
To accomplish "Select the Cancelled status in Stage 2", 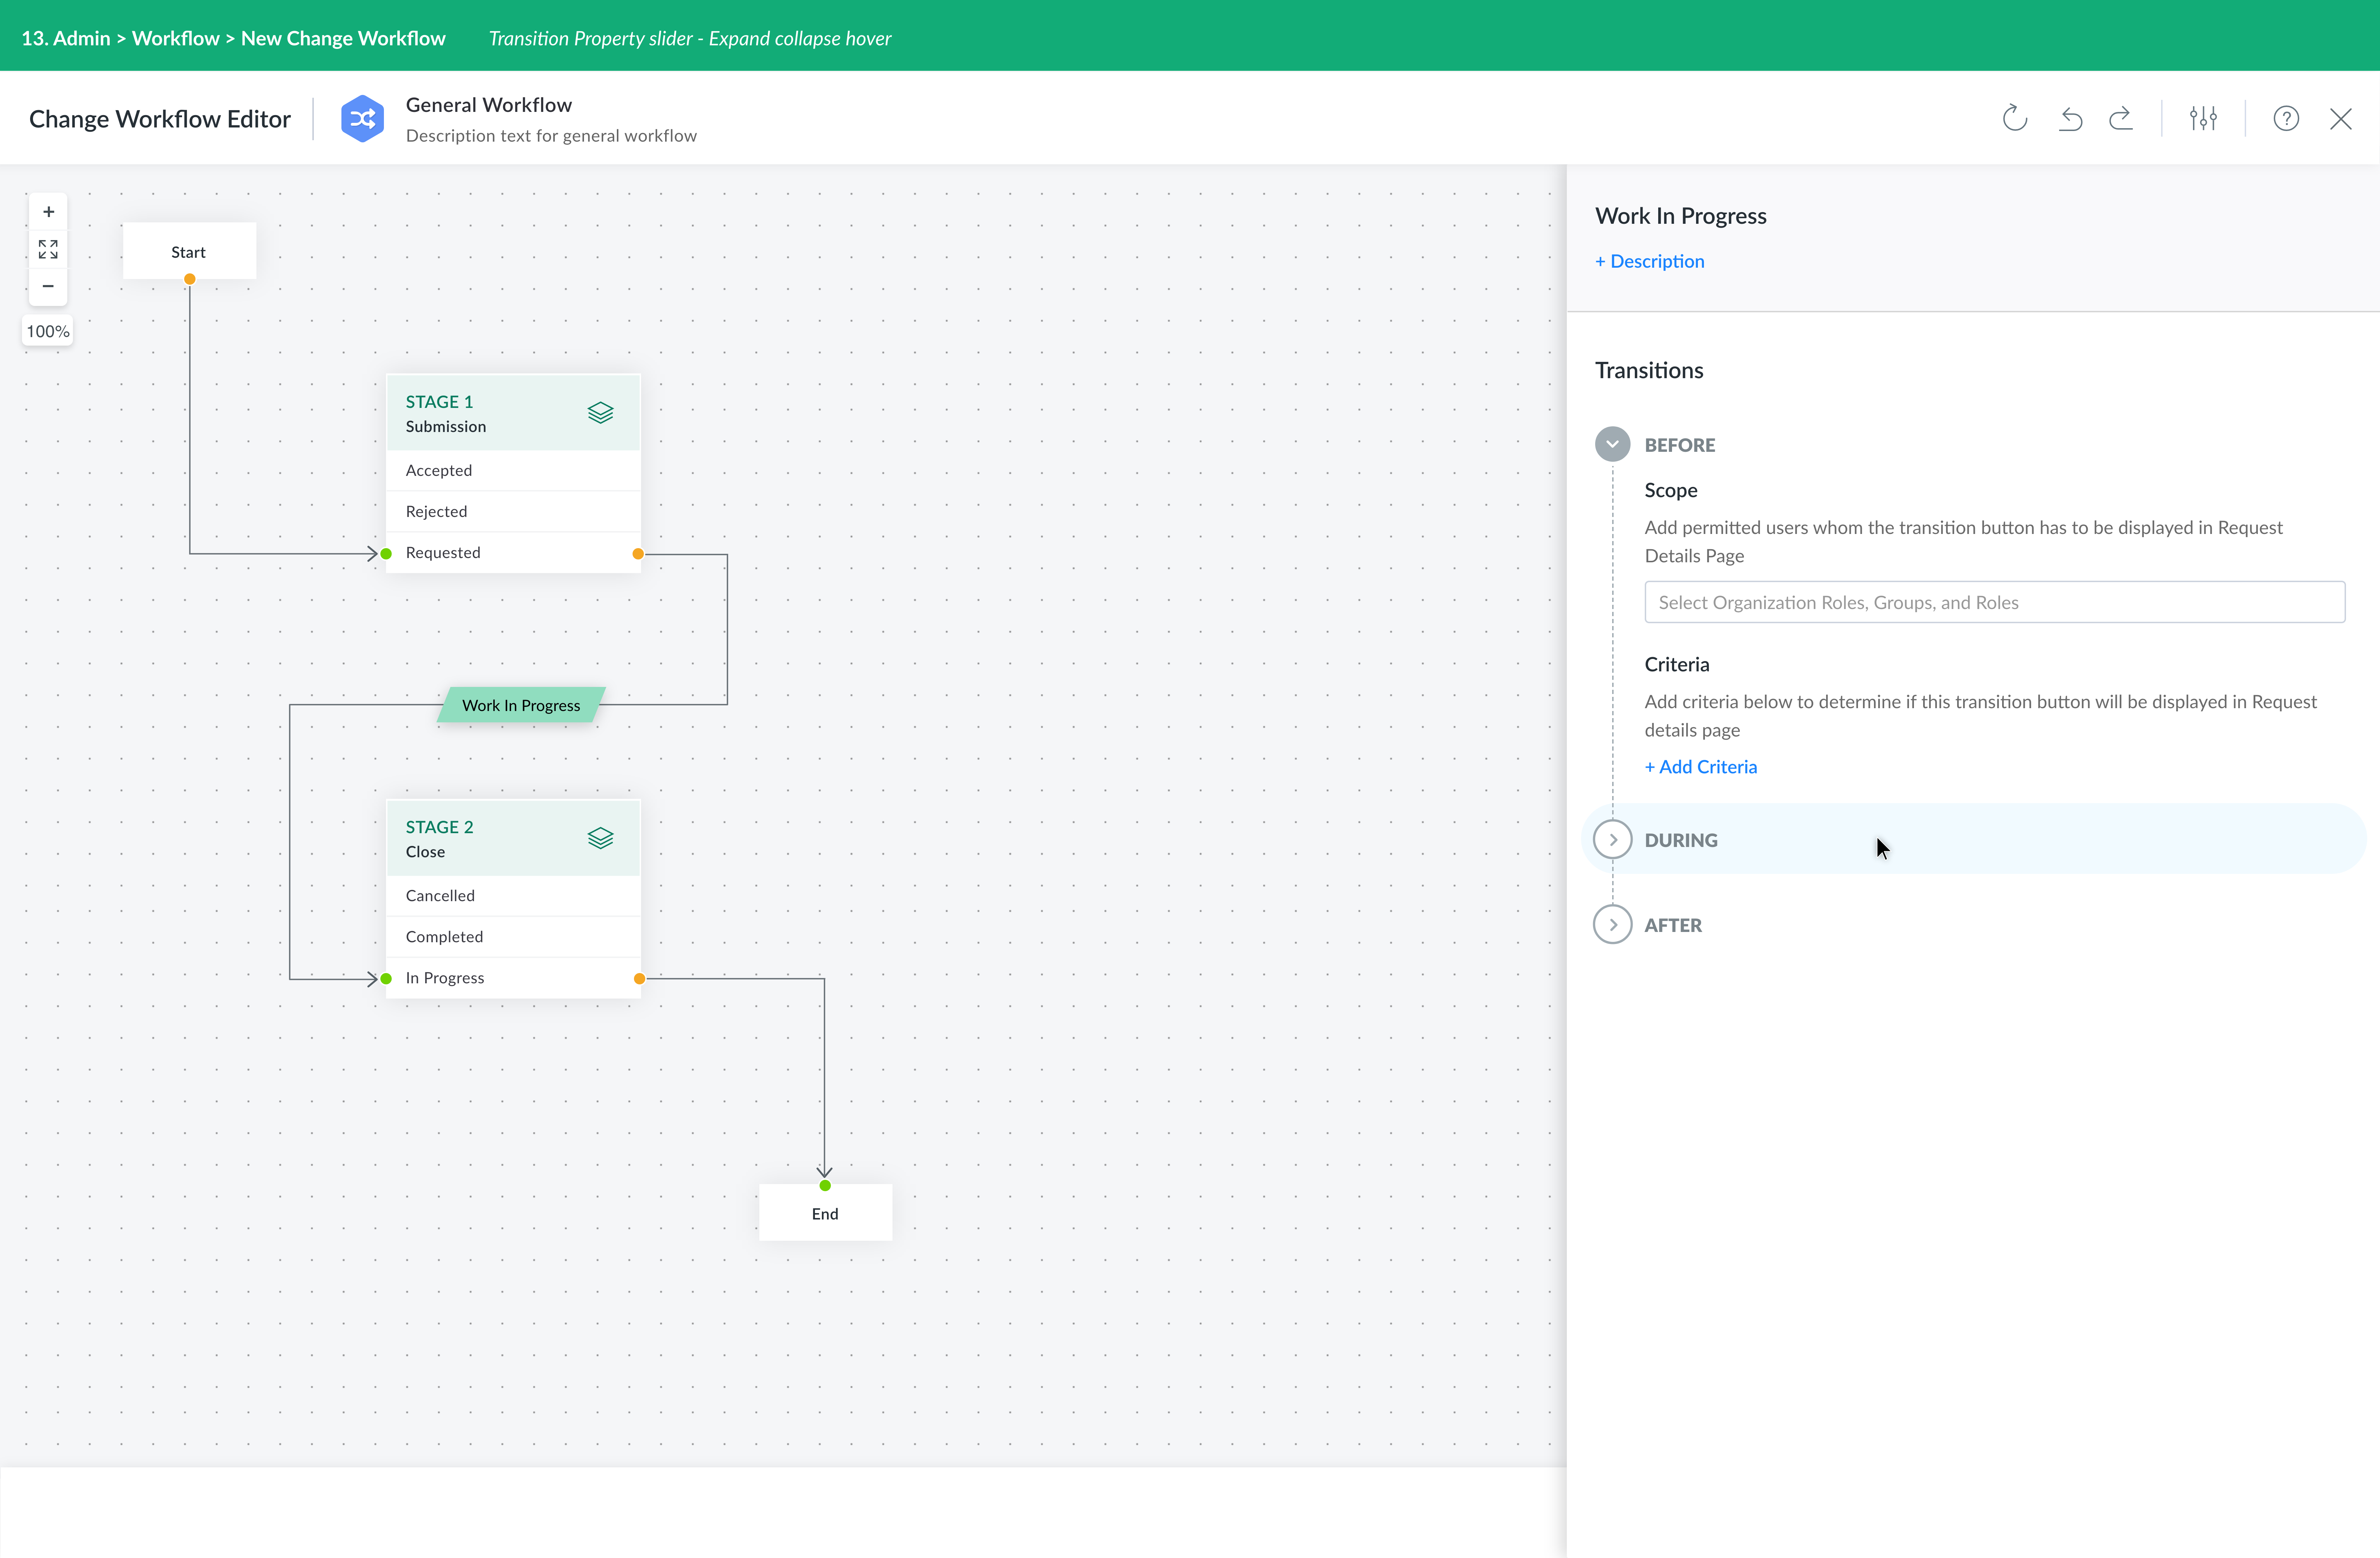I will pos(513,895).
